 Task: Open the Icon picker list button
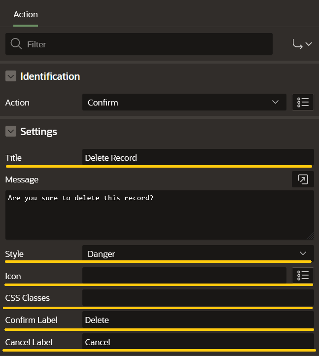tap(303, 275)
